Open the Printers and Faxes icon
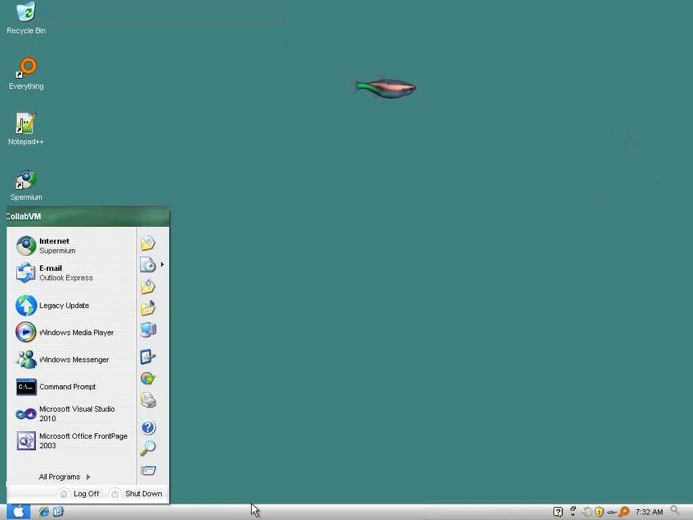 pos(148,400)
